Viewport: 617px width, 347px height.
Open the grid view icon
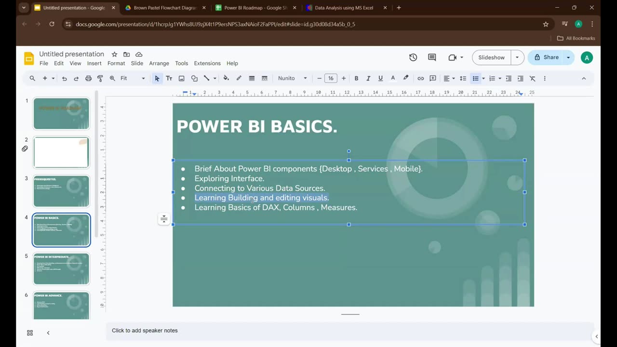[x=30, y=333]
